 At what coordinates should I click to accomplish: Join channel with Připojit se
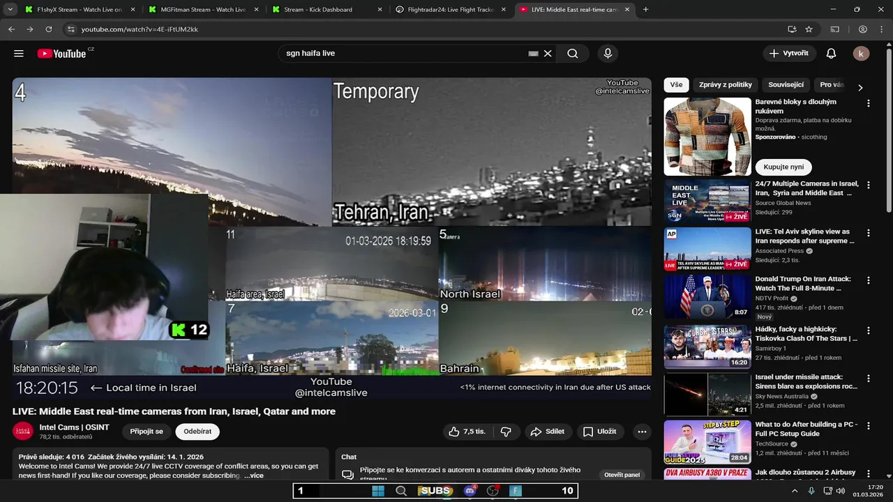point(147,432)
